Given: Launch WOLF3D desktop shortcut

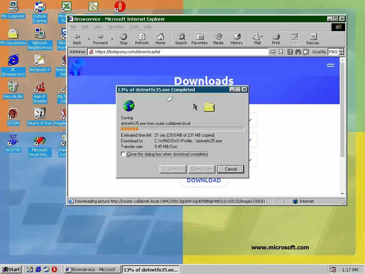Looking at the screenshot, I should (x=13, y=144).
